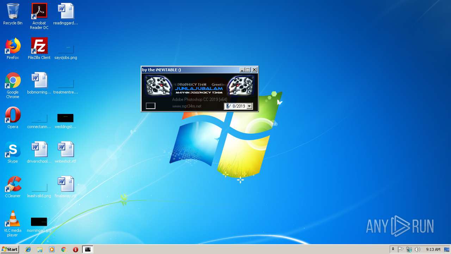Launch the CCleaner desktop shortcut

13,187
